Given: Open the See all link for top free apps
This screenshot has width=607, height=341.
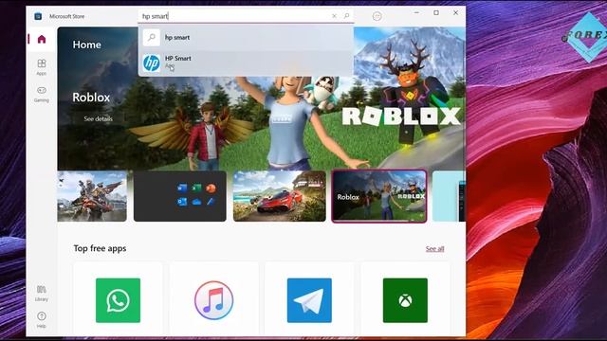Looking at the screenshot, I should click(x=434, y=248).
